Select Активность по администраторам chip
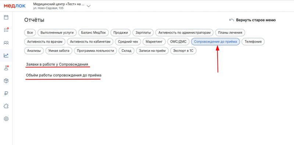This screenshot has width=294, height=145. pos(184,33)
